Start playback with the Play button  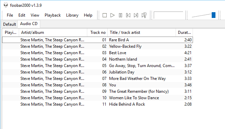coord(112,15)
